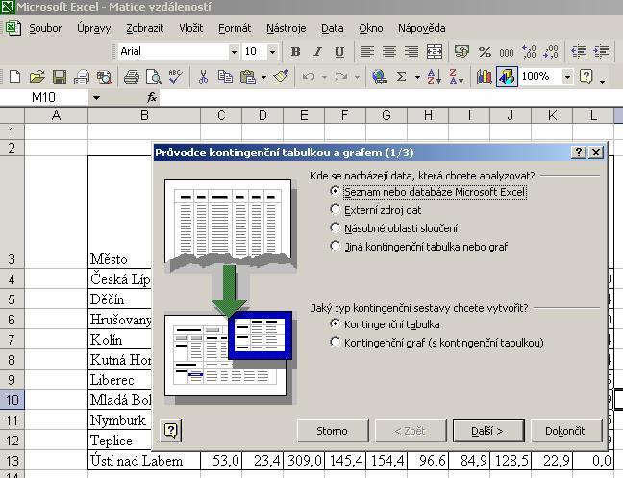This screenshot has height=478, width=623.
Task: Click the Dokončit button
Action: 565,431
